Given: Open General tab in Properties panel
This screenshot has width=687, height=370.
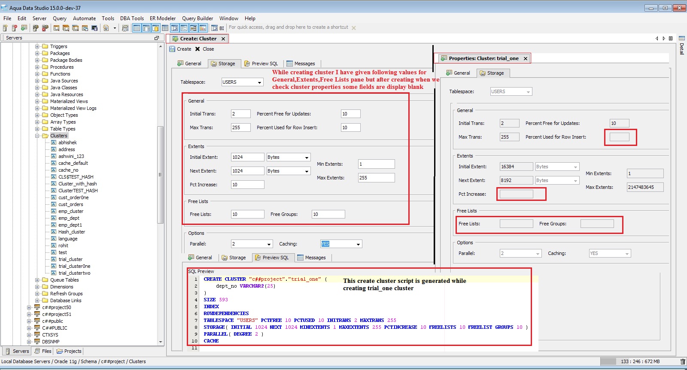Looking at the screenshot, I should coord(458,73).
